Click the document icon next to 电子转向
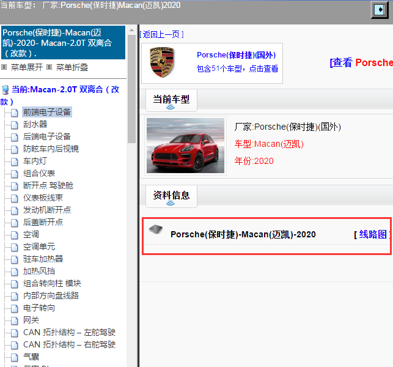The image size is (393, 367). (15, 308)
